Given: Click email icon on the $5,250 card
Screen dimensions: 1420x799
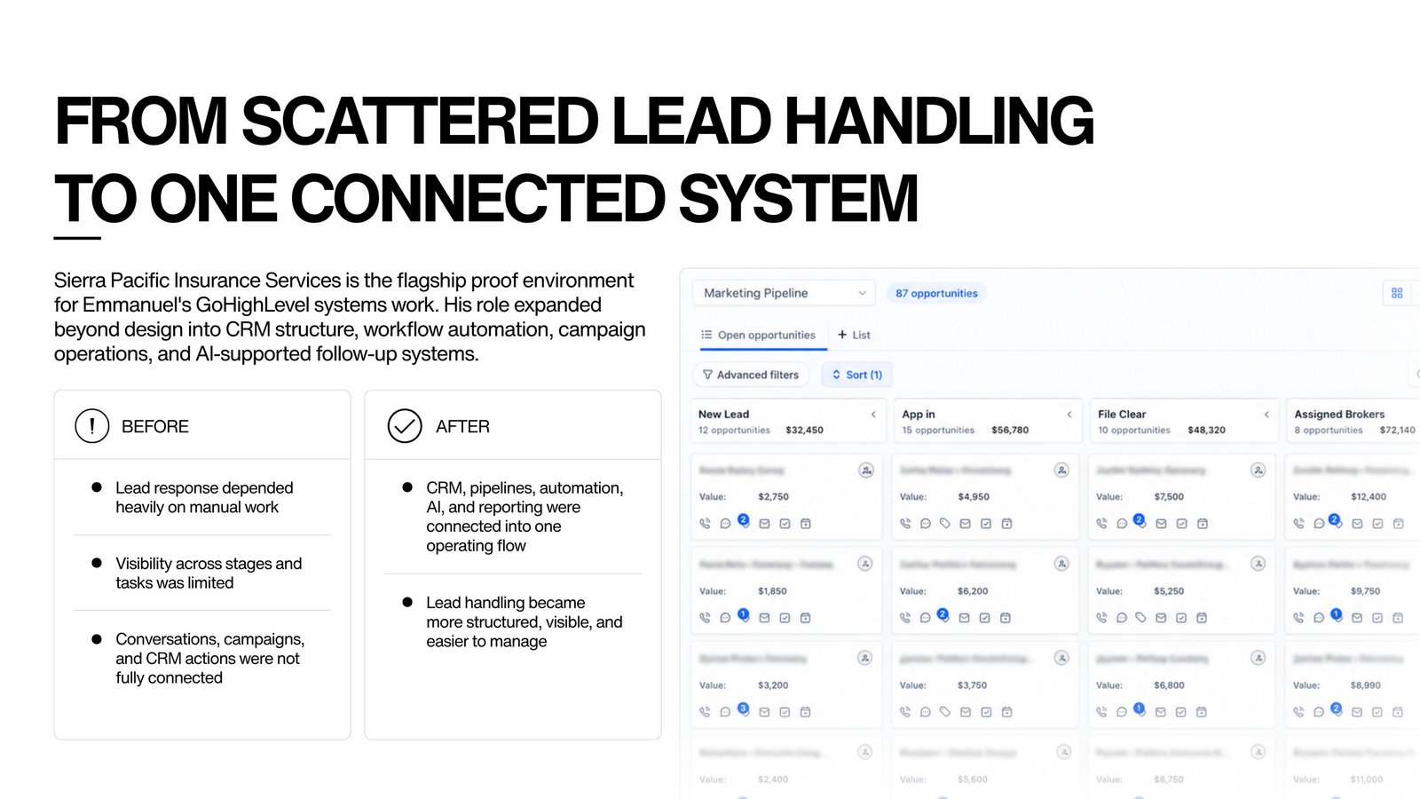Looking at the screenshot, I should coord(1161,618).
